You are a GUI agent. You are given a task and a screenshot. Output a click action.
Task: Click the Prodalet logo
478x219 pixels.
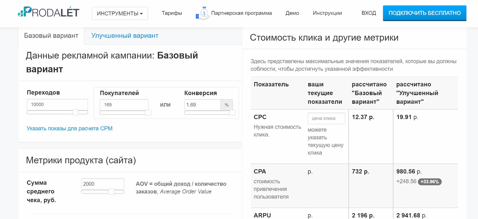point(48,12)
